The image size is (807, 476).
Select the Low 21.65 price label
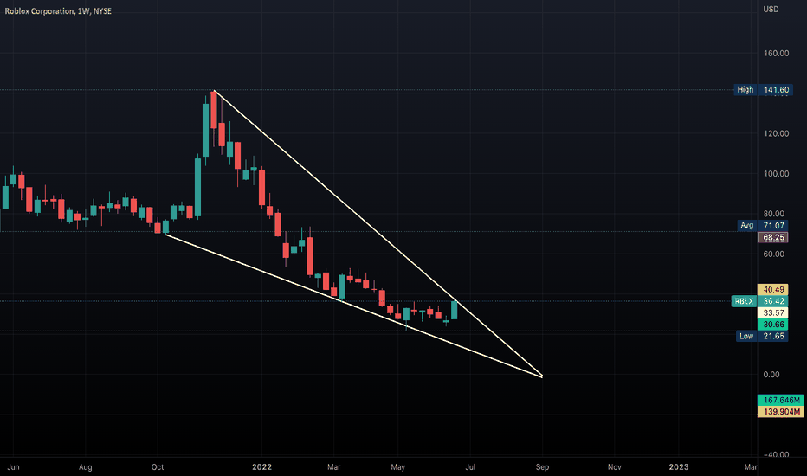tap(762, 336)
